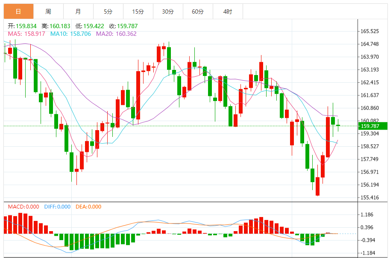The image size is (390, 258).
Task: Open the 5分 interval tab
Action: (108, 12)
